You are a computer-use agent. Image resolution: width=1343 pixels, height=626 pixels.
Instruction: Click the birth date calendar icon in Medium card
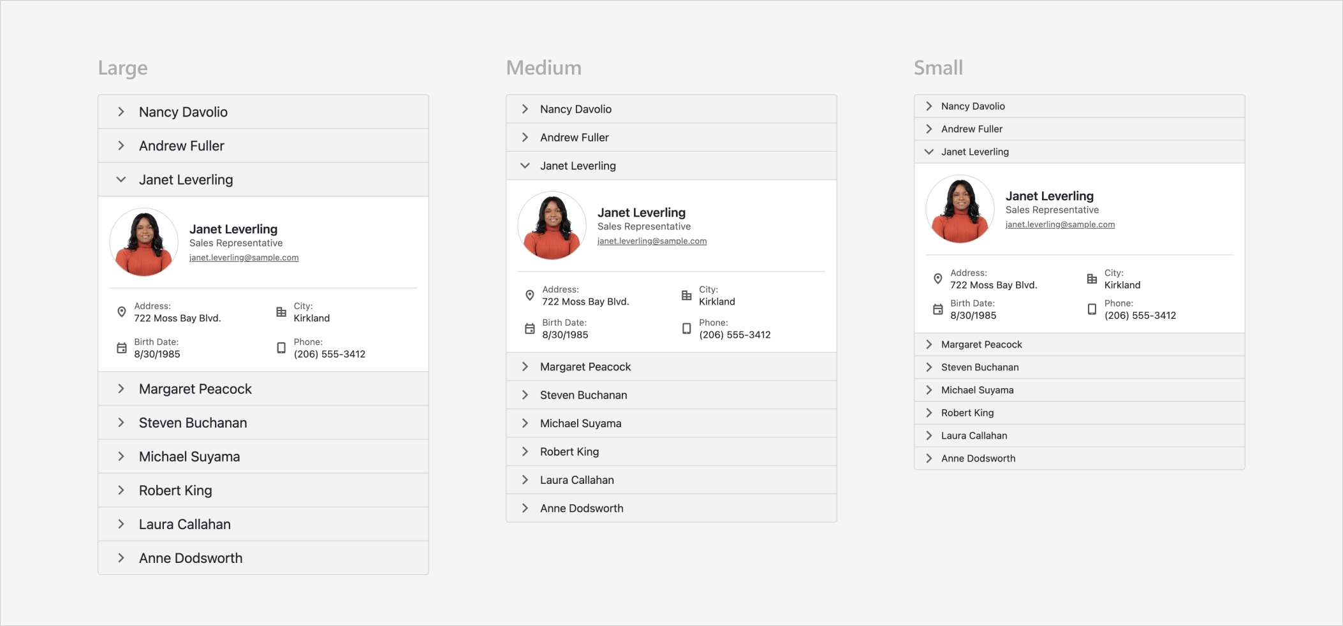529,328
